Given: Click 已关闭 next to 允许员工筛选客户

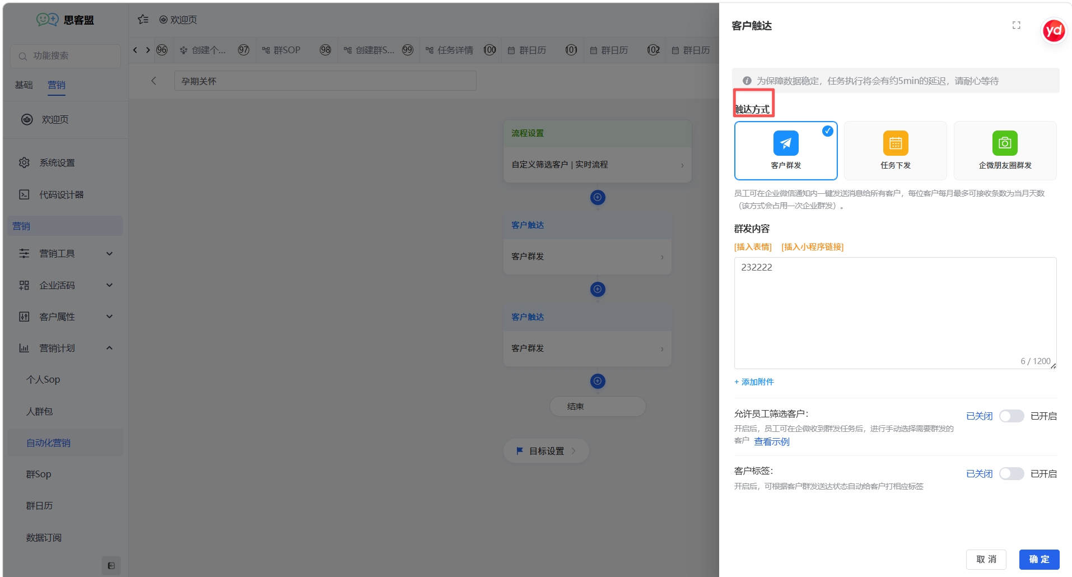Looking at the screenshot, I should tap(979, 416).
